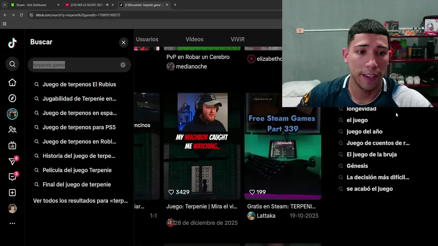The width and height of the screenshot is (438, 246).
Task: Click the browser Back arrow
Action: tap(5, 15)
